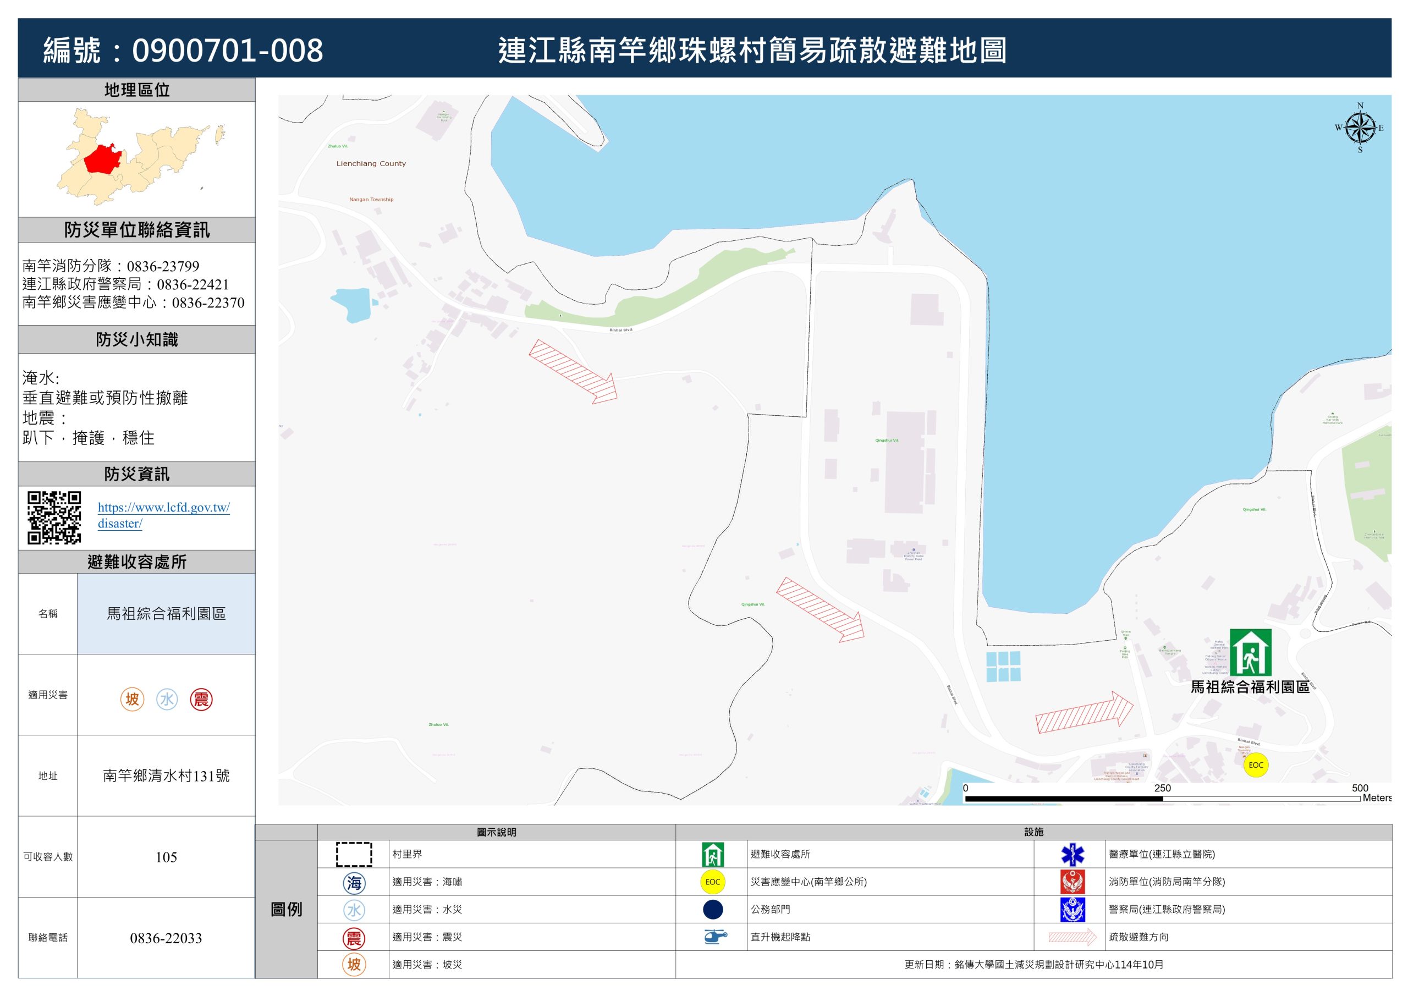Click the shelter name 馬祖綜合福利園區 cell

[166, 613]
